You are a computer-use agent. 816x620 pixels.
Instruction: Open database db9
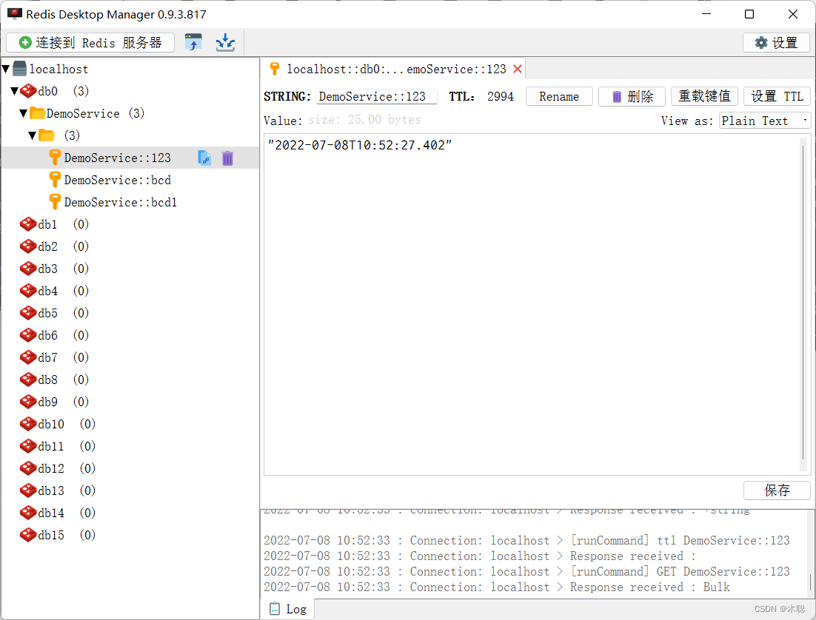pos(54,402)
